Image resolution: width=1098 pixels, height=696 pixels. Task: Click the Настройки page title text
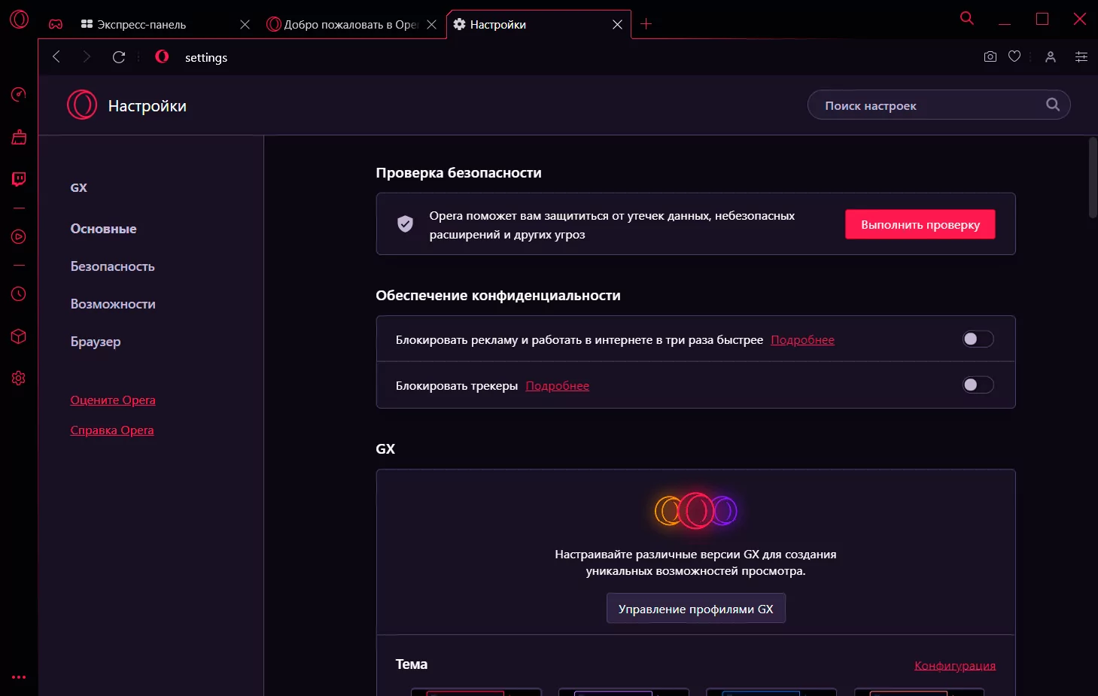pos(148,106)
